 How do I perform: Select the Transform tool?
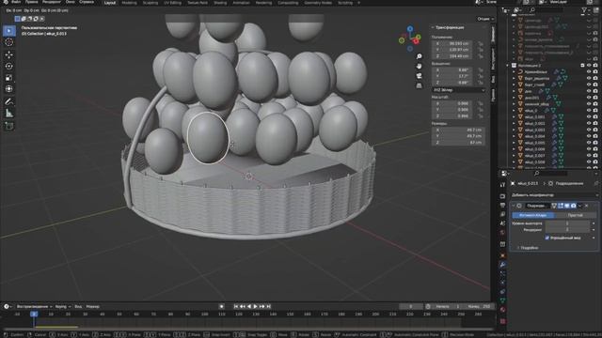9,89
